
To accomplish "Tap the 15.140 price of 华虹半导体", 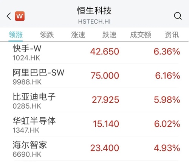I will coord(106,124).
